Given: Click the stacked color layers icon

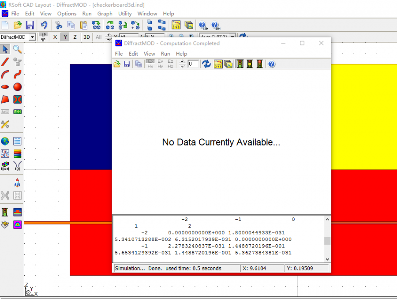Looking at the screenshot, I should tap(17, 153).
